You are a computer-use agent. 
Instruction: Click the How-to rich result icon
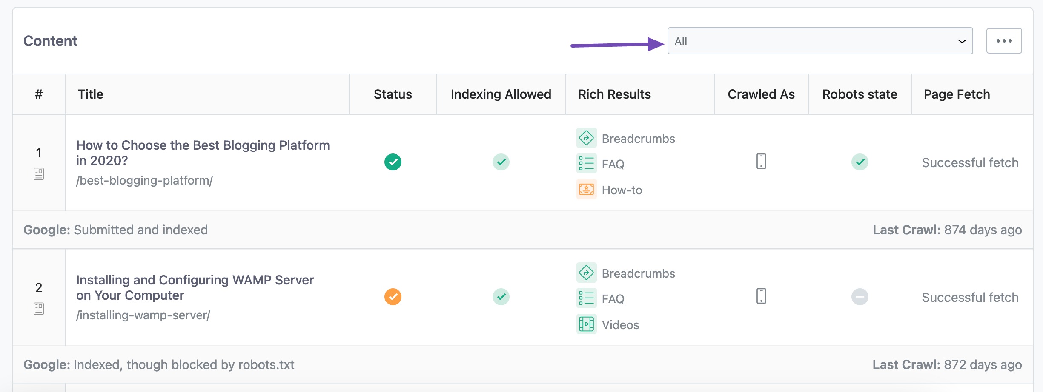(x=586, y=190)
